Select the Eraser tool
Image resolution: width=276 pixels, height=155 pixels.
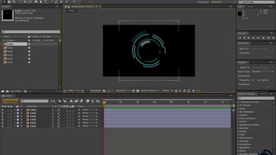(61, 2)
